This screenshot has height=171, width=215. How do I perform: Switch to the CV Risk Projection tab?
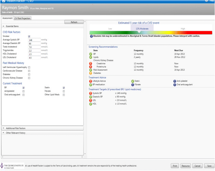pyautogui.click(x=22, y=18)
